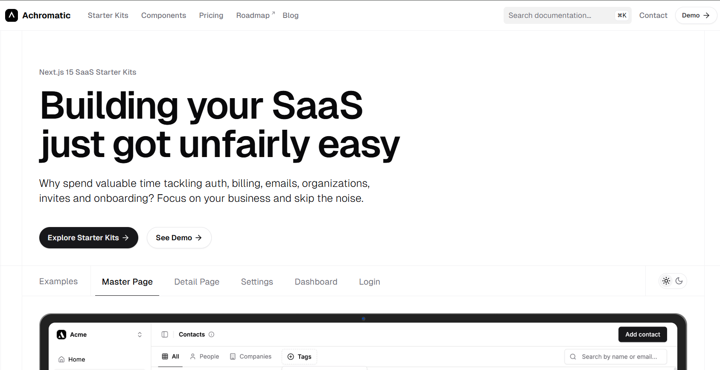Click Explore Starter Kits button
720x370 pixels.
[89, 238]
